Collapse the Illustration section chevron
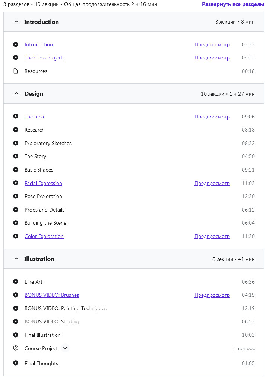This screenshot has height=379, width=266. click(x=16, y=259)
